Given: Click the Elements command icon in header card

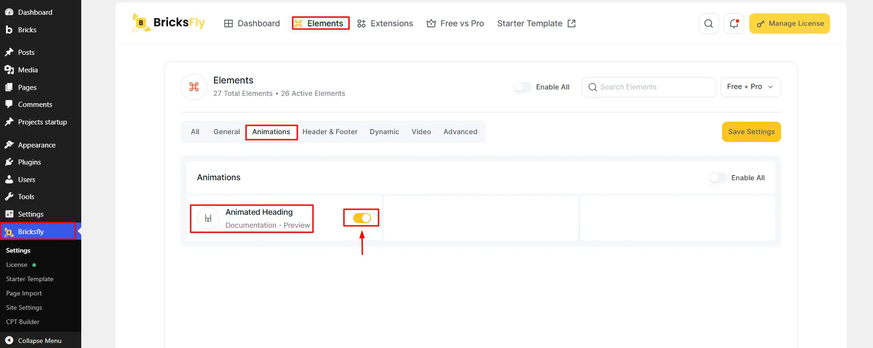Looking at the screenshot, I should (194, 87).
